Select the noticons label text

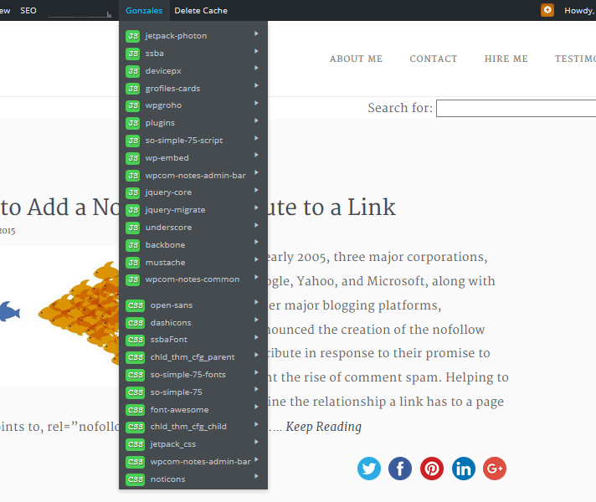coord(167,479)
